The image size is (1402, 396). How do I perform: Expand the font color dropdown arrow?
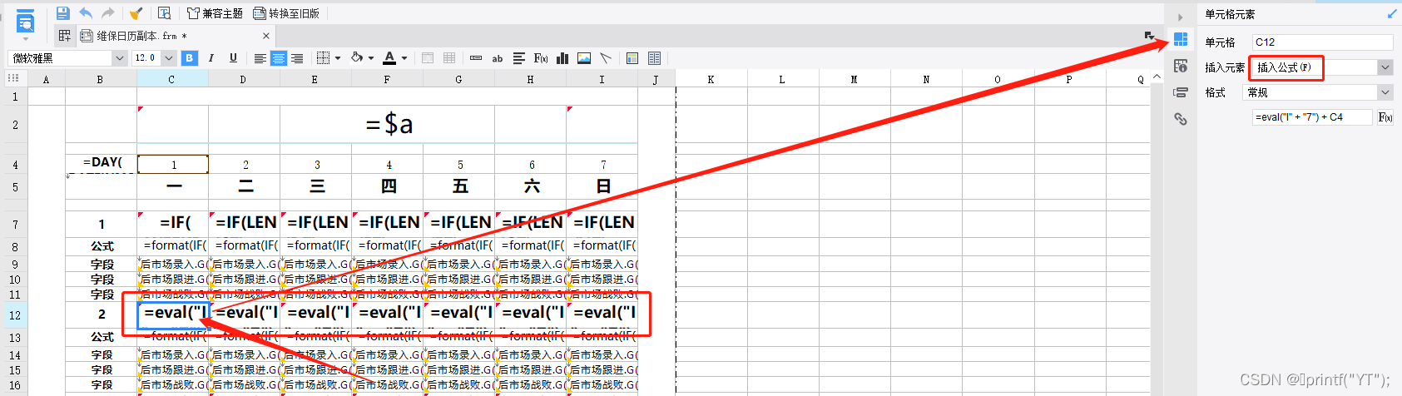coord(404,58)
